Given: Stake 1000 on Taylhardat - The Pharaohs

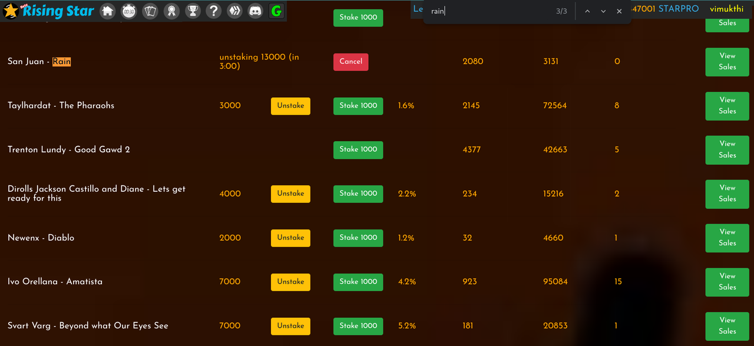Looking at the screenshot, I should (x=358, y=106).
